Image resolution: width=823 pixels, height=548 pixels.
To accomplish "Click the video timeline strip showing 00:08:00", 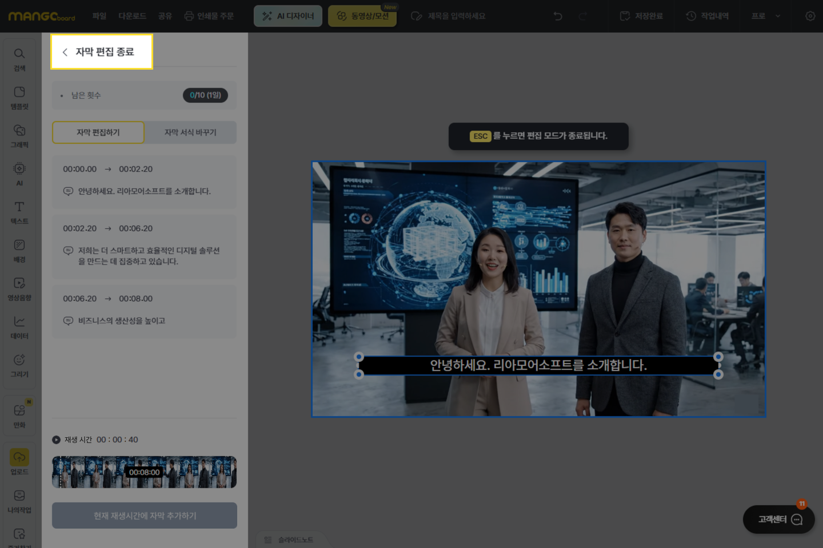I will click(x=145, y=472).
